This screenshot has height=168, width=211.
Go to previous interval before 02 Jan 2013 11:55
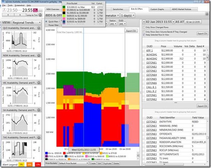click(x=144, y=22)
